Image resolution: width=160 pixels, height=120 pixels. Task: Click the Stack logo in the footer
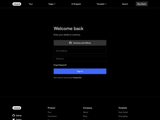pyautogui.click(x=17, y=108)
